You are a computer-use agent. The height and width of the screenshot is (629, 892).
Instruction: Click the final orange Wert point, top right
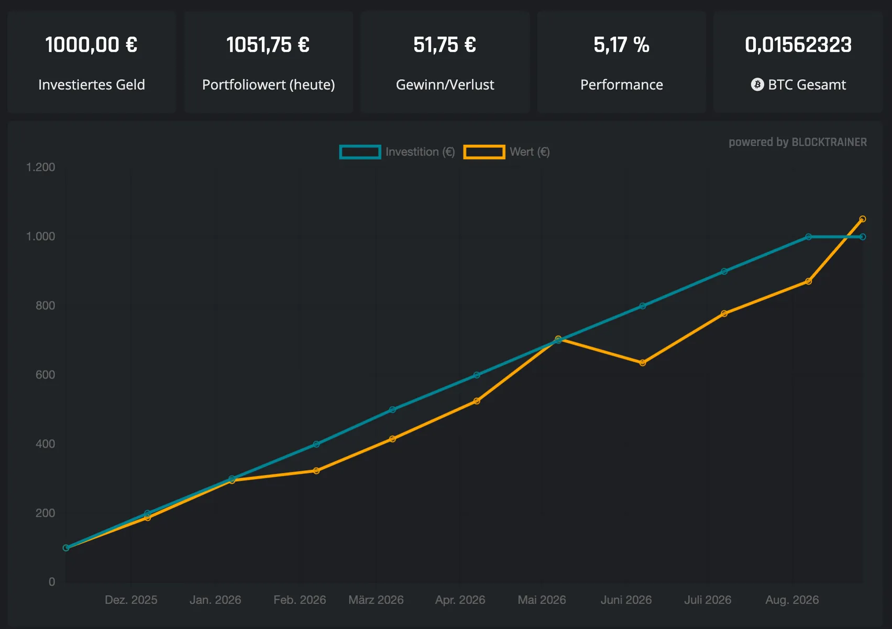[x=863, y=219]
